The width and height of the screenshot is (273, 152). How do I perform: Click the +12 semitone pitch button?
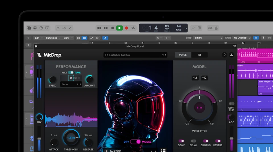[x=204, y=78]
